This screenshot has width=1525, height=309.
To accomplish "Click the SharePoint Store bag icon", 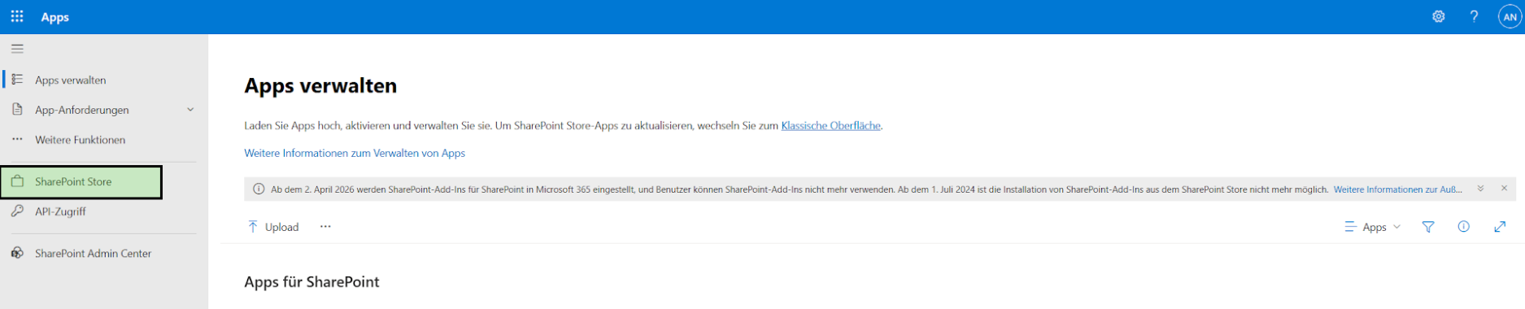I will click(x=17, y=181).
